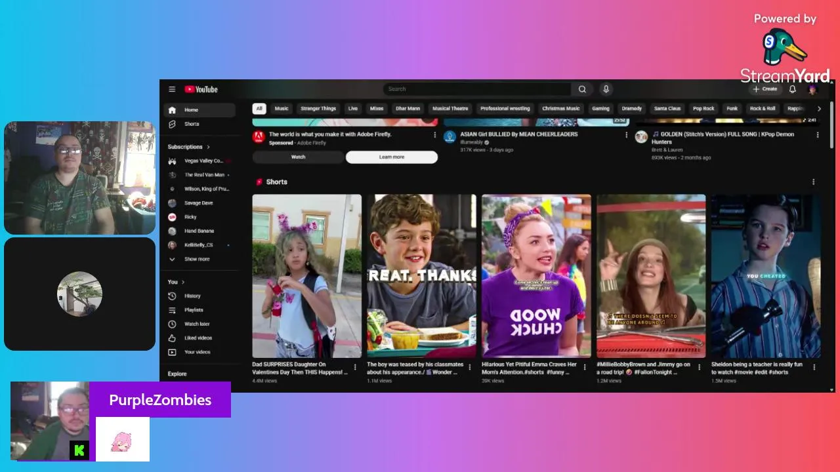Click the Home icon in sidebar

coord(172,110)
